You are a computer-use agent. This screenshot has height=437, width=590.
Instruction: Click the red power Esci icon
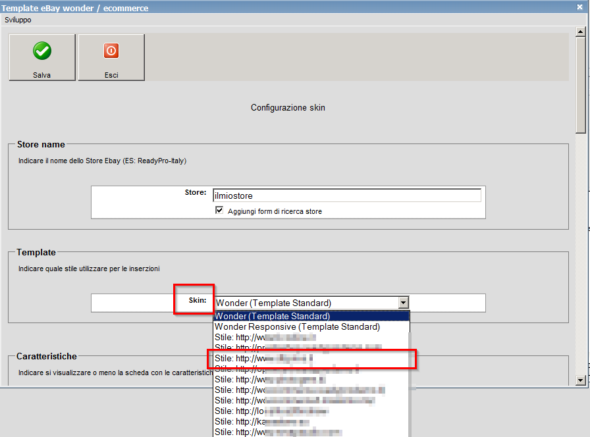pyautogui.click(x=111, y=51)
